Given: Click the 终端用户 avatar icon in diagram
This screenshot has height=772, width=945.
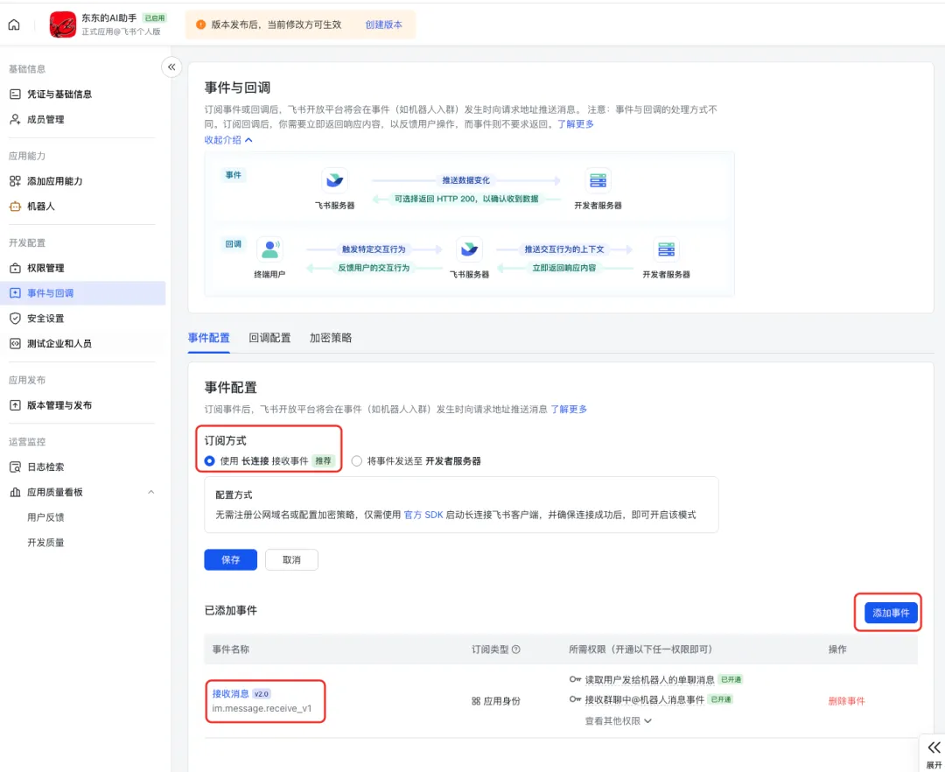Looking at the screenshot, I should point(269,249).
